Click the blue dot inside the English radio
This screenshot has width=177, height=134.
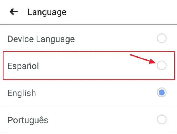(162, 93)
